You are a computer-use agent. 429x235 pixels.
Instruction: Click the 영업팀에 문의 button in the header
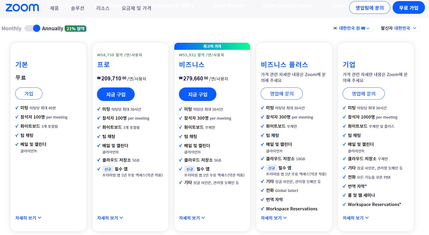370,8
